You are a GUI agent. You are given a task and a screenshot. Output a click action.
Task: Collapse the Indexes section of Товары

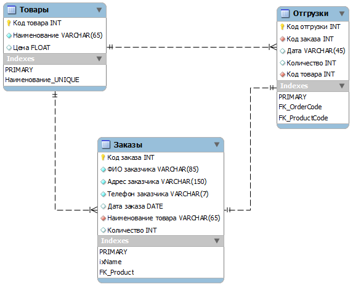tap(99, 59)
